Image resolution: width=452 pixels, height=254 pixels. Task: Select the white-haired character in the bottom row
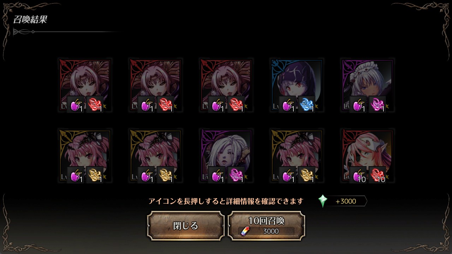[226, 156]
